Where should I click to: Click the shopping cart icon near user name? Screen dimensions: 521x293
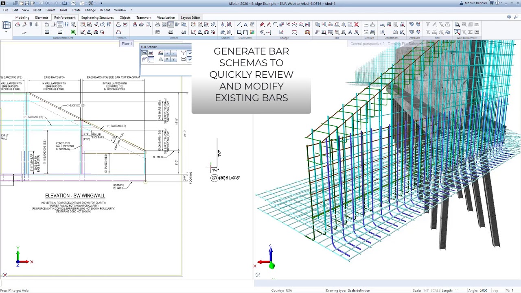click(x=491, y=3)
